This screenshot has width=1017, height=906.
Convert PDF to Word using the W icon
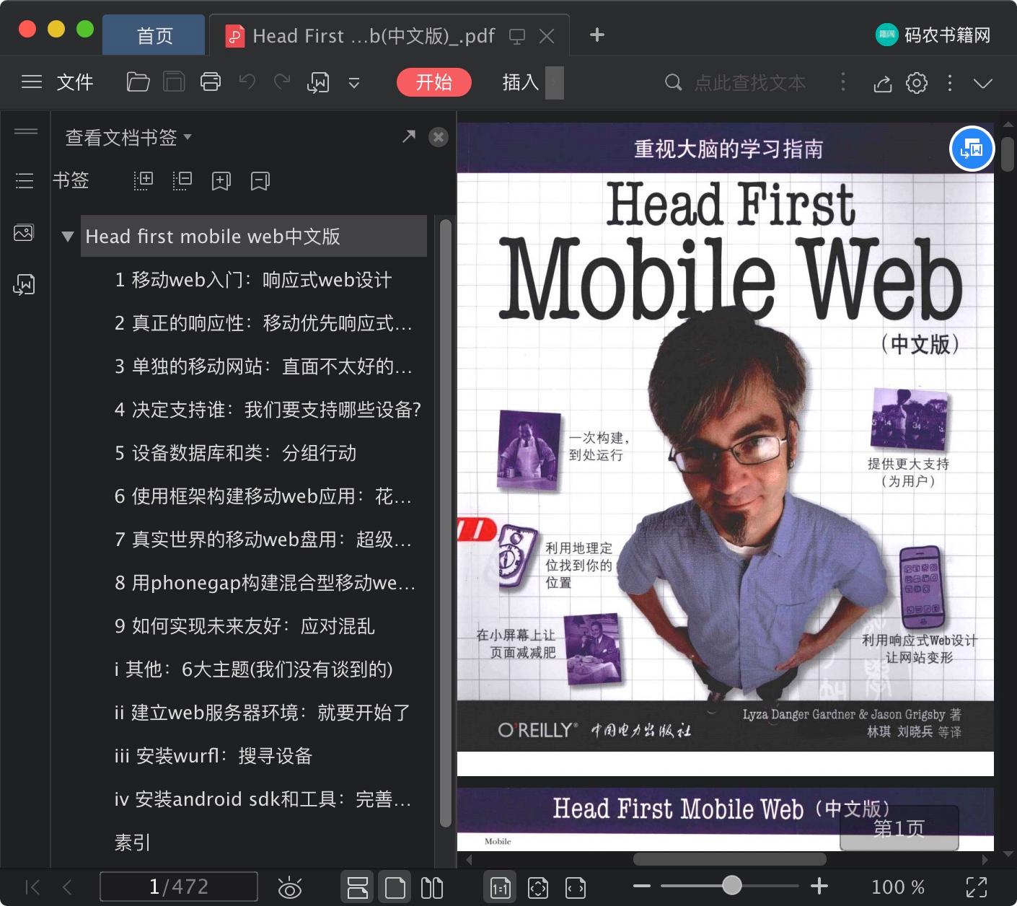tap(318, 82)
